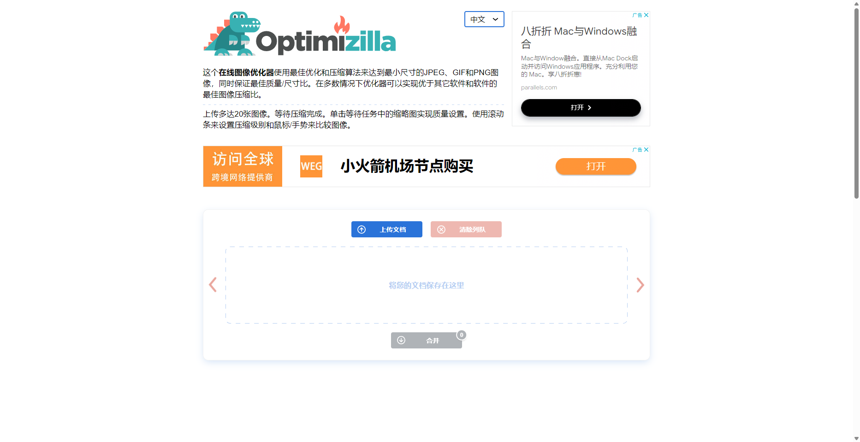This screenshot has width=860, height=442.
Task: Click the parallels.com link in ad
Action: (539, 88)
